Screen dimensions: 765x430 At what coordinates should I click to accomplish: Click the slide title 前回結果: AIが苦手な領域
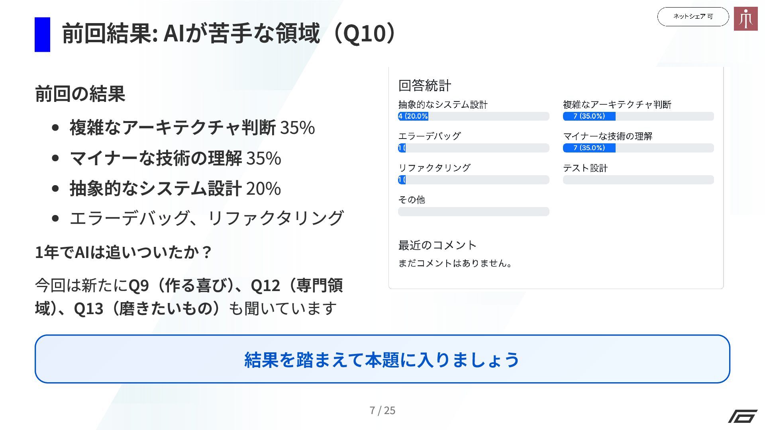pyautogui.click(x=229, y=33)
